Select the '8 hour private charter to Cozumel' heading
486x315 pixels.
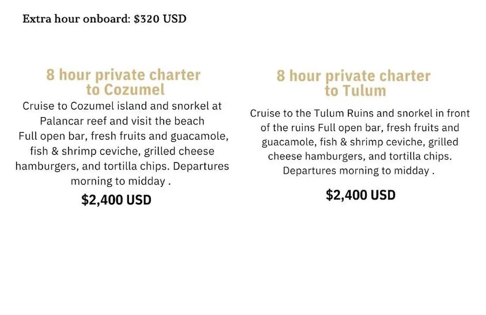pyautogui.click(x=123, y=82)
